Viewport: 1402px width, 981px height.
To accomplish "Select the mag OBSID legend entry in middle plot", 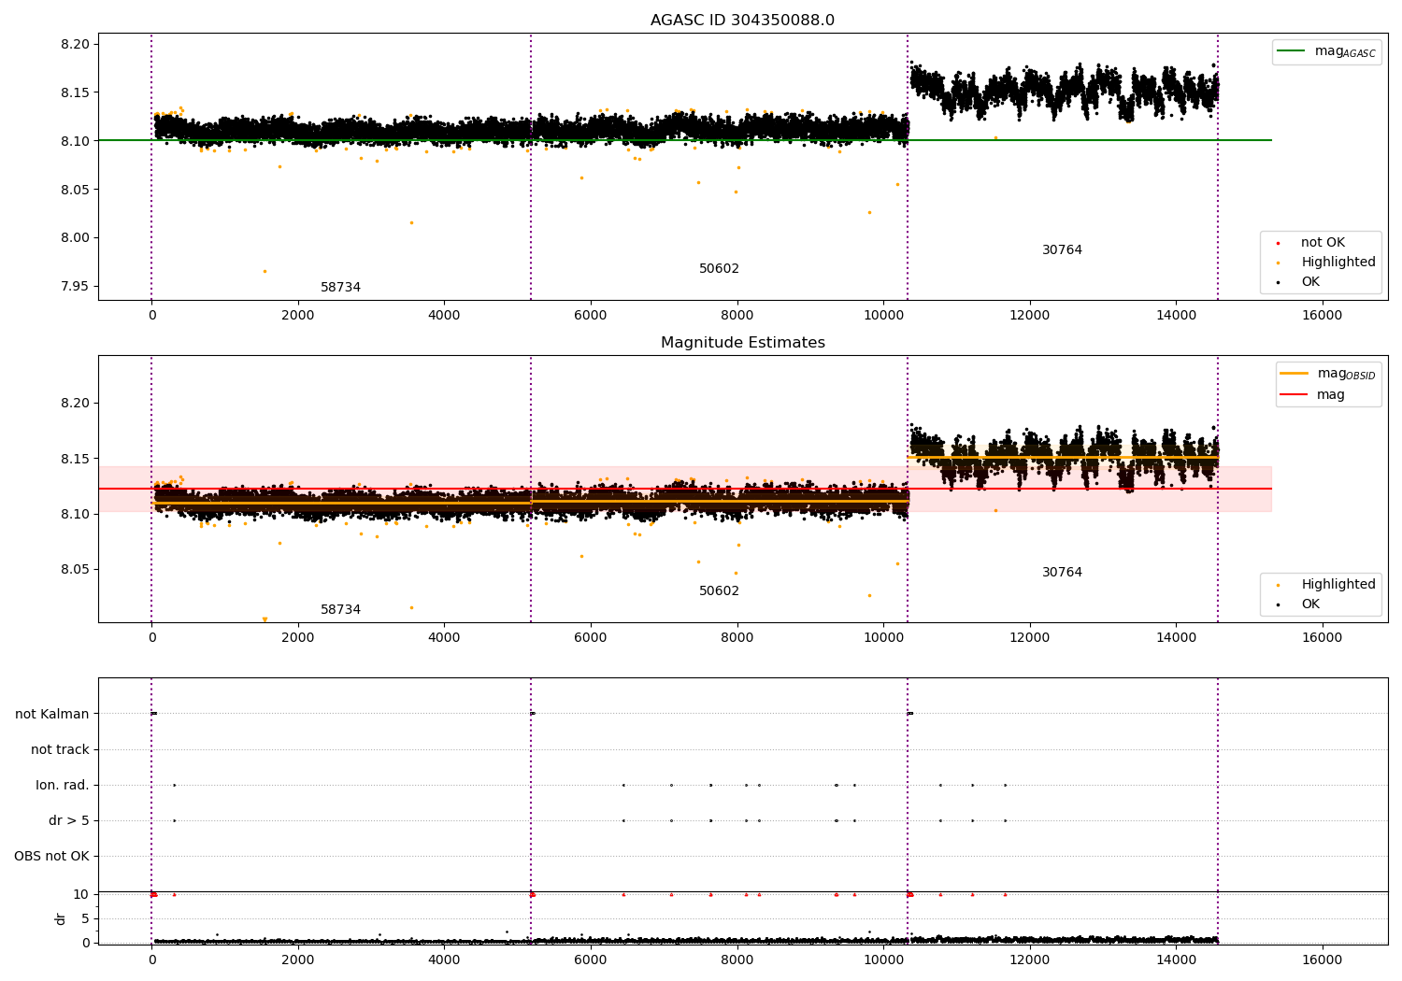I will [x=1328, y=374].
